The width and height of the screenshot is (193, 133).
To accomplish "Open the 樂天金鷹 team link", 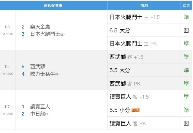I will (40, 27).
